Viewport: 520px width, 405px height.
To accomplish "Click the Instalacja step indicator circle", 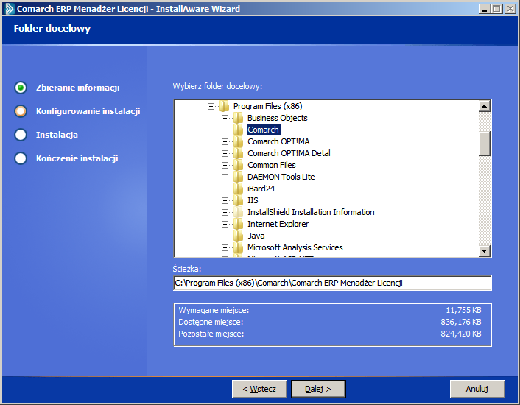I will [21, 135].
